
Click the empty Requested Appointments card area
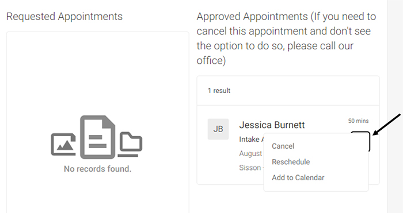pyautogui.click(x=98, y=122)
